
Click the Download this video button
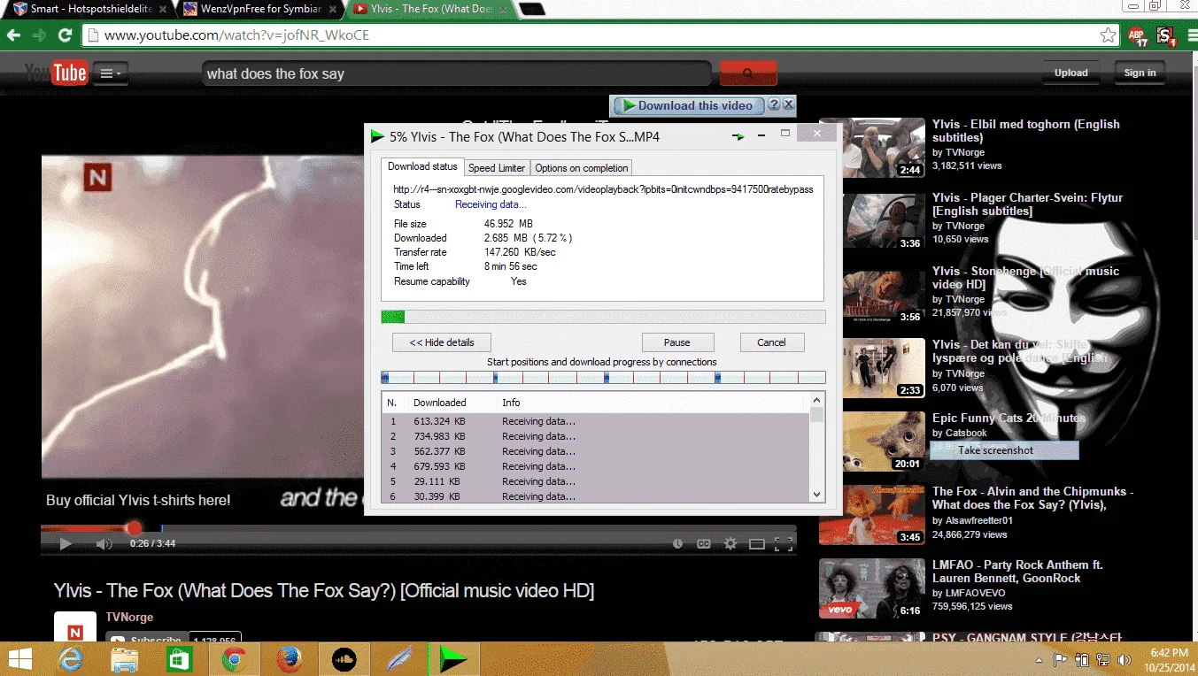point(687,105)
